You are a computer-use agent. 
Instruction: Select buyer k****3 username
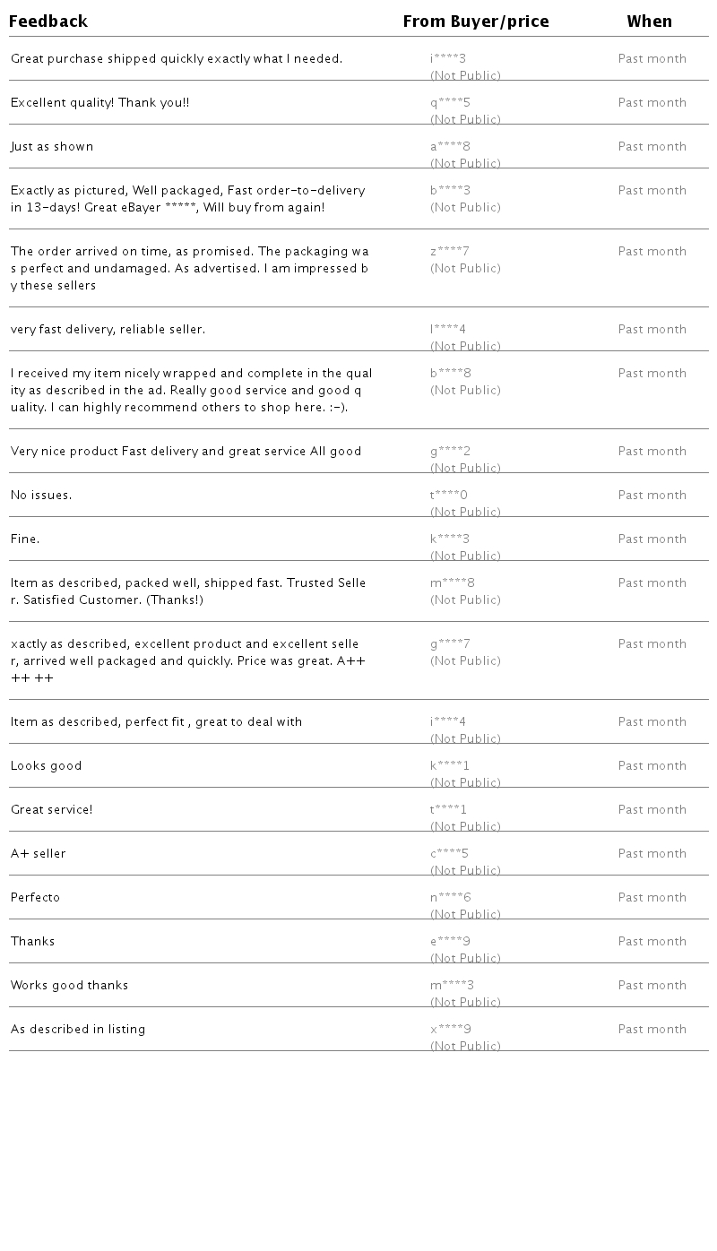click(450, 539)
